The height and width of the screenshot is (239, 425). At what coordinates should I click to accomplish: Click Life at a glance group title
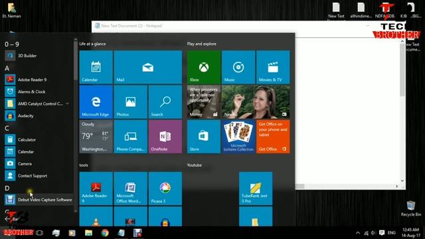[x=92, y=44]
